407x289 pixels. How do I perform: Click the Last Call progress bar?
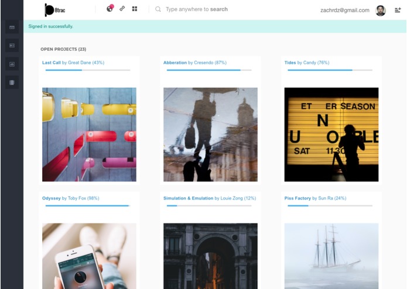[x=88, y=70]
